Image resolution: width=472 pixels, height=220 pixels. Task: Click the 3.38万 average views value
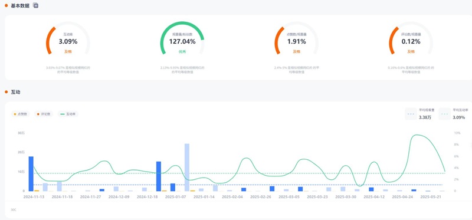(425, 117)
